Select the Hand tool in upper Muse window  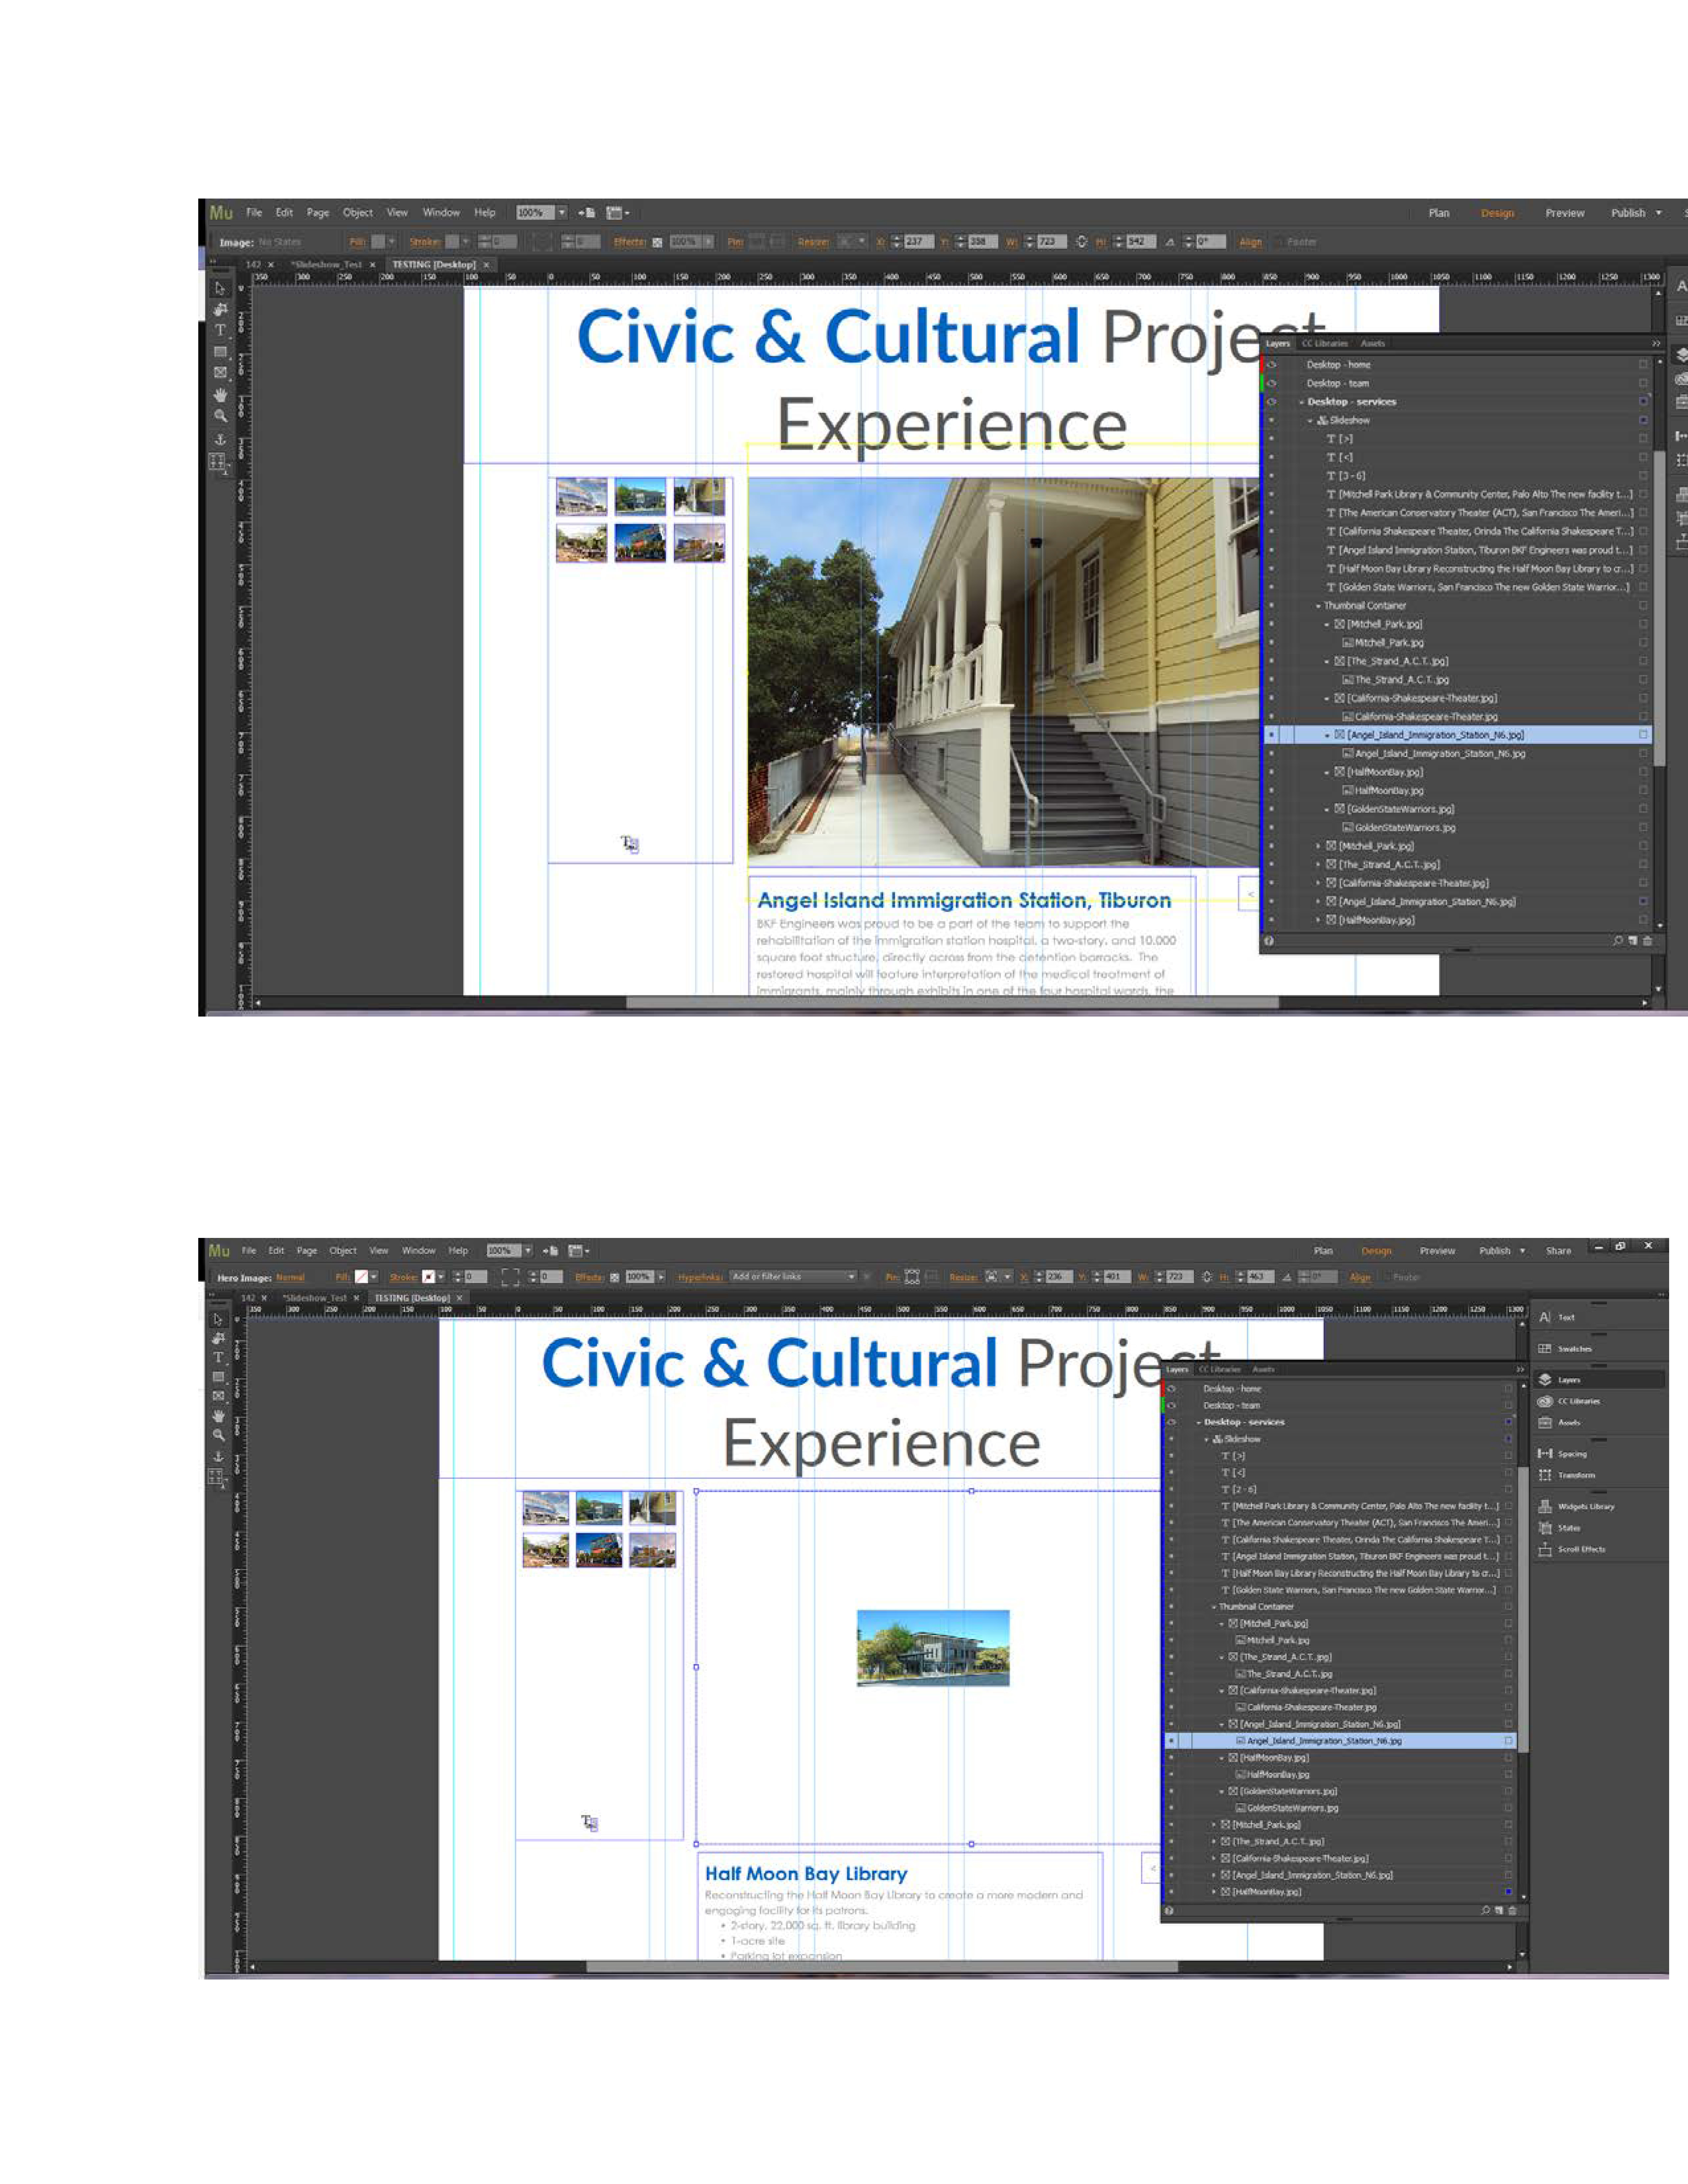[220, 395]
